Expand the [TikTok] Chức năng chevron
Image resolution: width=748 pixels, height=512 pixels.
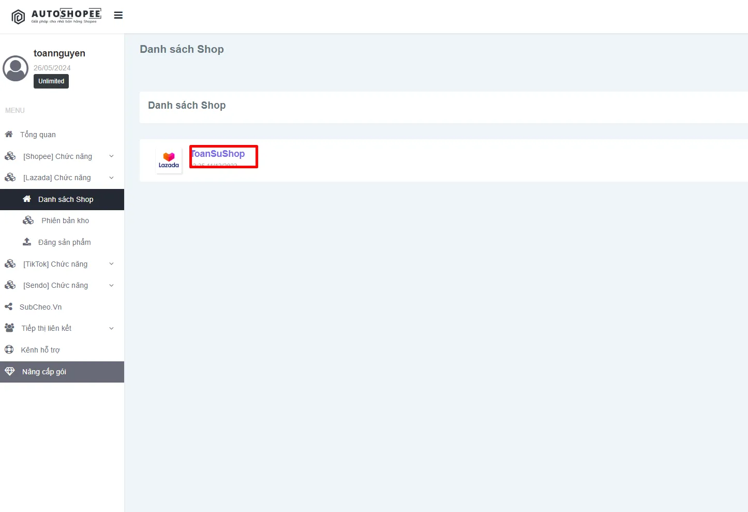(x=111, y=264)
